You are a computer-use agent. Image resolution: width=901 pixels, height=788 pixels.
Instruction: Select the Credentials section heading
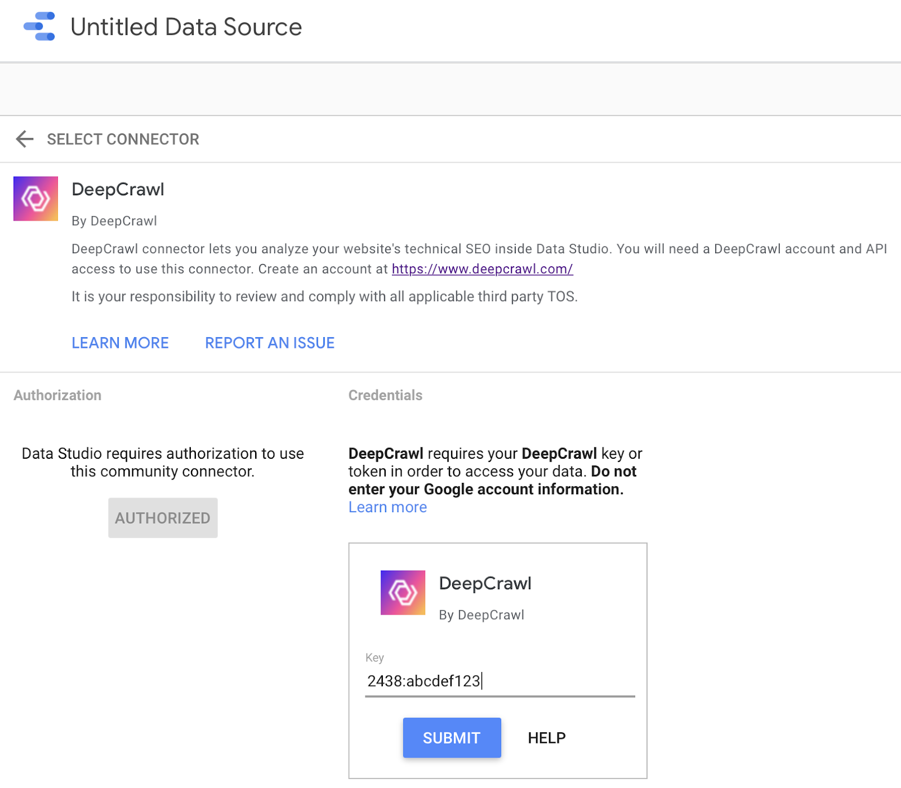click(x=385, y=395)
